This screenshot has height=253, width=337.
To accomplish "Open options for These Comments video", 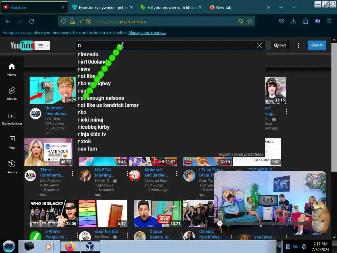I will 72,174.
